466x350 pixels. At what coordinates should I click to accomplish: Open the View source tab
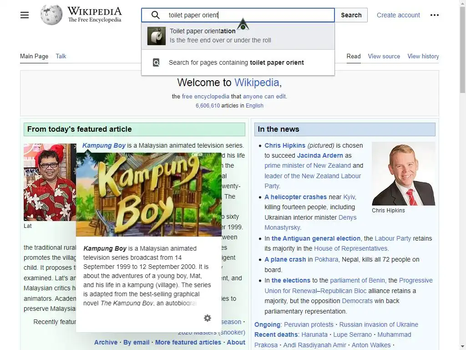tap(384, 56)
